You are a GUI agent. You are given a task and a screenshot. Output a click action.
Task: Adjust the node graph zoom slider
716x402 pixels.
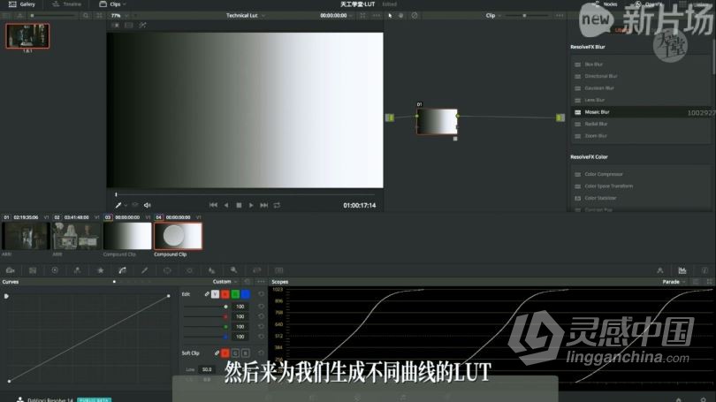coord(529,16)
